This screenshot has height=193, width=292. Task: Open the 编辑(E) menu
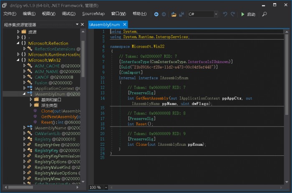29,14
